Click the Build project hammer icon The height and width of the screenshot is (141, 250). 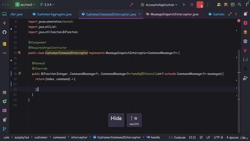point(131,5)
